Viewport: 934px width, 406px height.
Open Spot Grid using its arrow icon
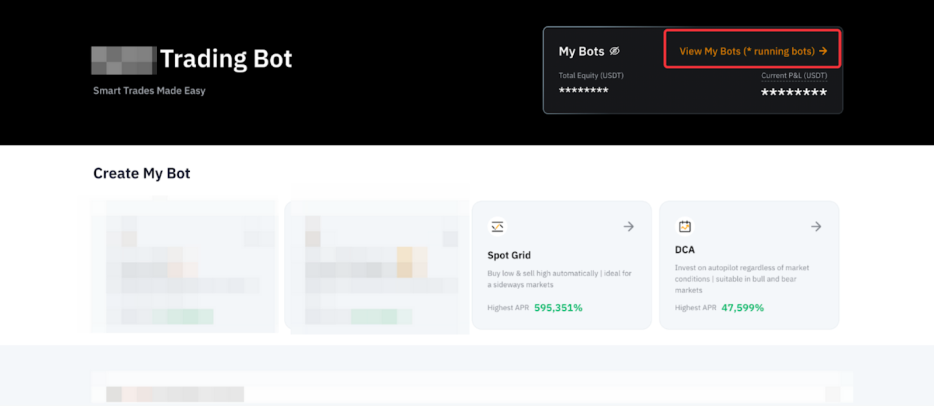[x=629, y=227]
